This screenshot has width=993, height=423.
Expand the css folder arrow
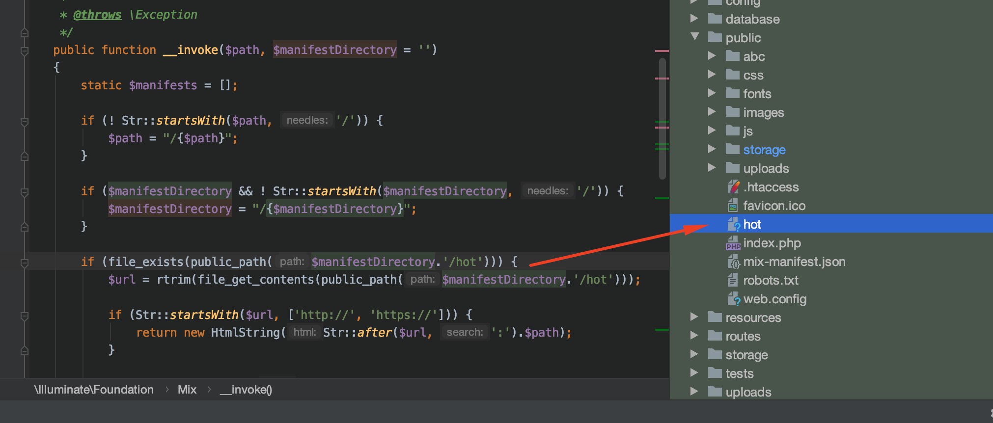click(712, 75)
